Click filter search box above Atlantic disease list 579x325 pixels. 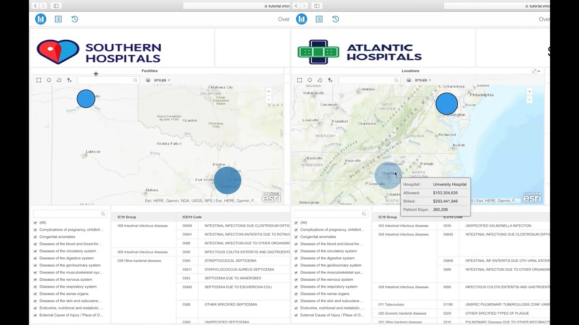point(331,214)
